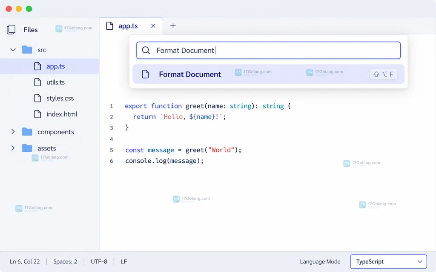This screenshot has width=436, height=272.
Task: Click the Ln 6, Col 22 status entry
Action: pyautogui.click(x=25, y=261)
